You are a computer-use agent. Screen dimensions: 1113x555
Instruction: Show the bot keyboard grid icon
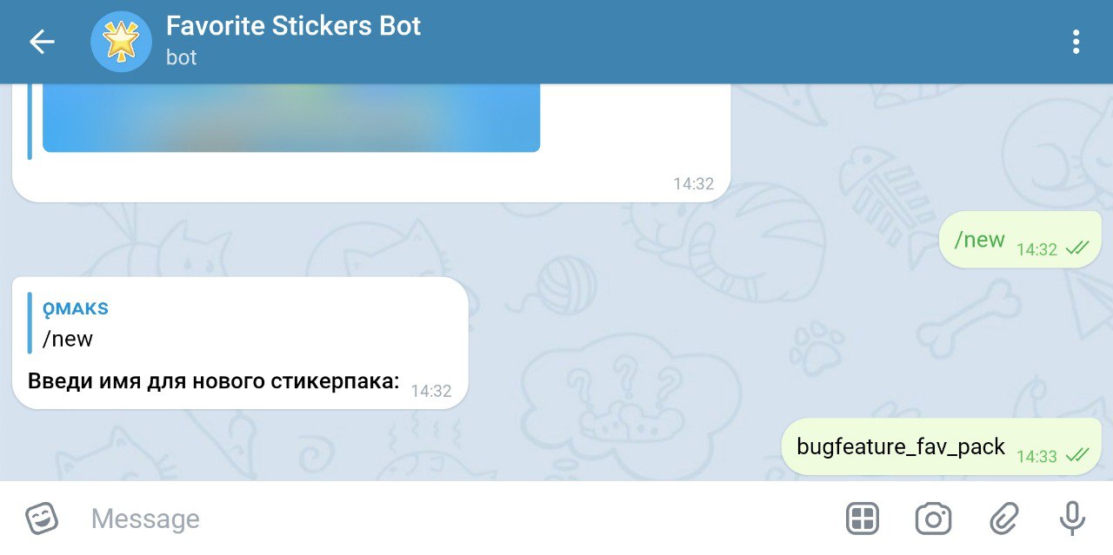coord(863,519)
